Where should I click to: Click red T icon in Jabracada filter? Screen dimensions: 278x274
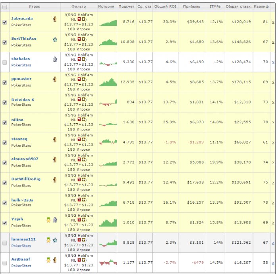tap(79, 19)
